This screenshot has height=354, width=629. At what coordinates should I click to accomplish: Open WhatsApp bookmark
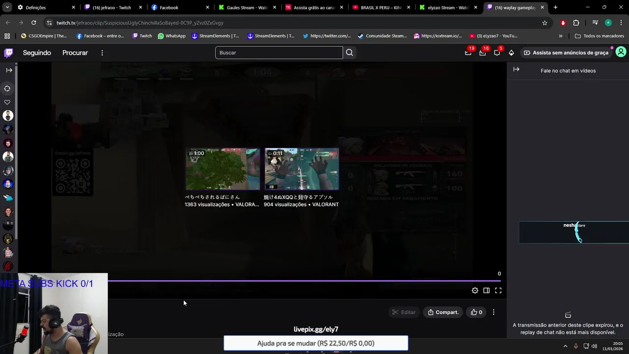click(x=171, y=36)
